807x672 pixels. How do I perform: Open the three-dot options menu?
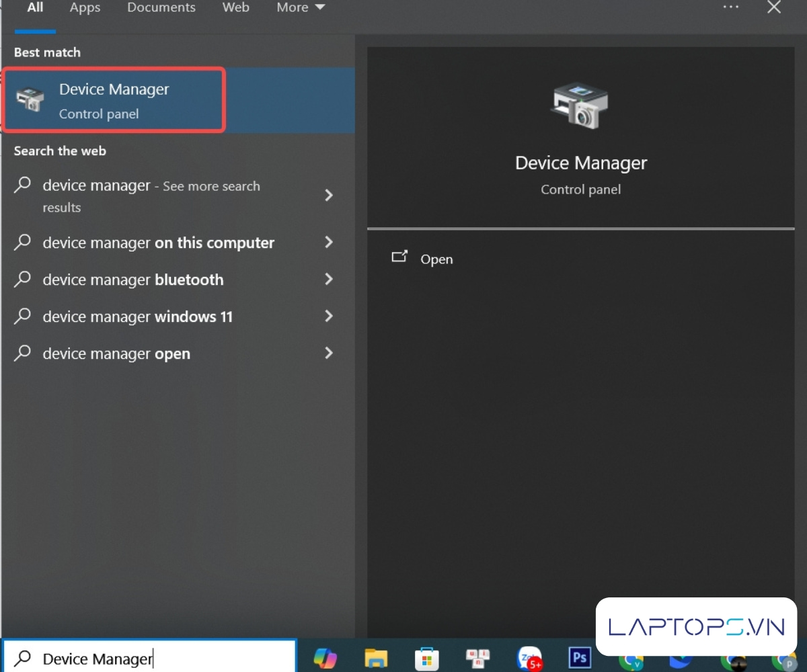tap(731, 7)
